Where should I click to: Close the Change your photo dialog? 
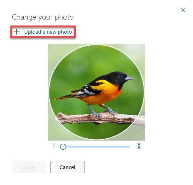[x=183, y=10]
